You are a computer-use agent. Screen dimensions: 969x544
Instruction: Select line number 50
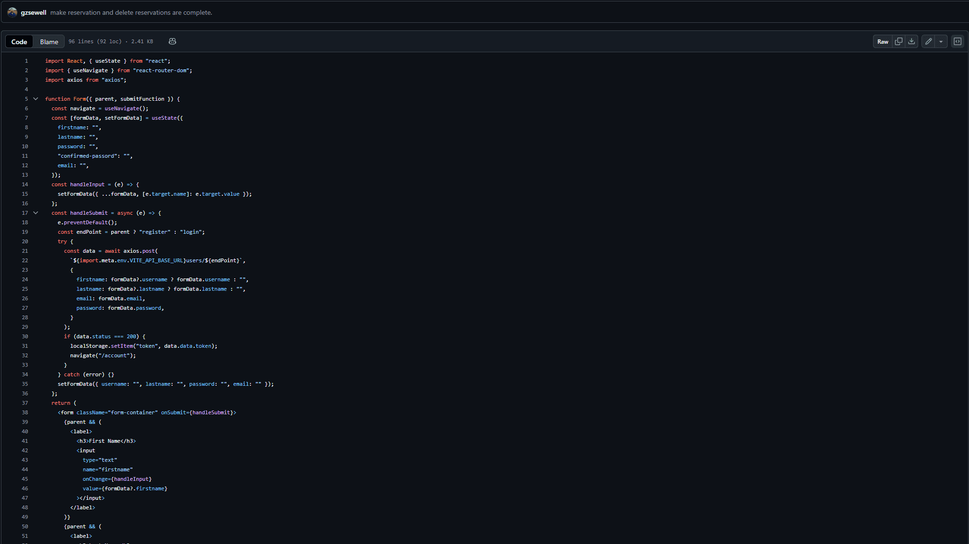[x=25, y=526]
